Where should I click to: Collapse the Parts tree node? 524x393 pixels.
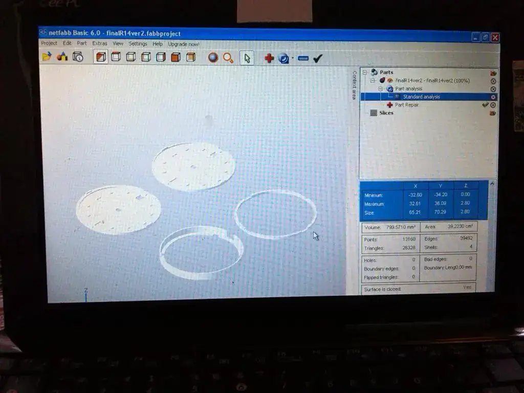coord(365,73)
